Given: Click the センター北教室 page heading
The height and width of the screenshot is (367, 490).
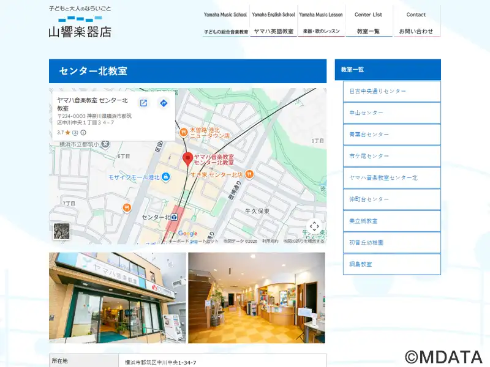Looking at the screenshot, I should [93, 71].
